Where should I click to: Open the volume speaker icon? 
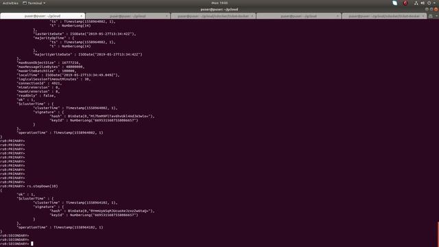423,3
